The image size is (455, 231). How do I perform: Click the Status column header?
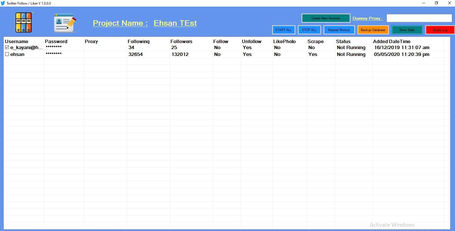click(354, 41)
